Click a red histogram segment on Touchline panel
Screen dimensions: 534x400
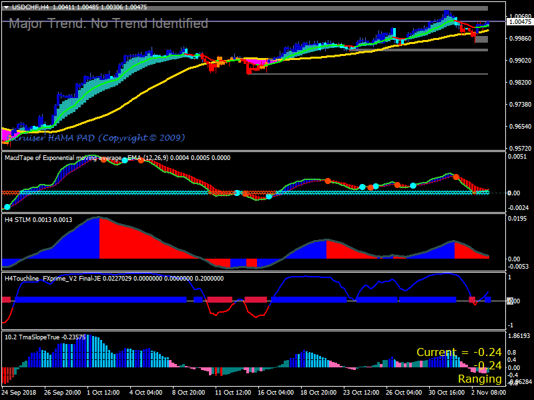tap(220, 299)
